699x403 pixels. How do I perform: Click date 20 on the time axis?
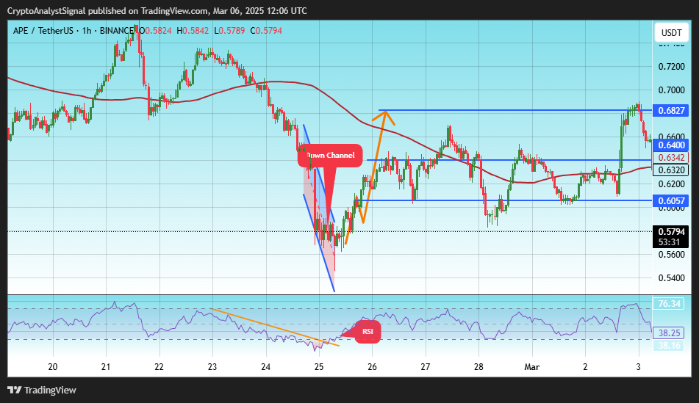point(53,367)
